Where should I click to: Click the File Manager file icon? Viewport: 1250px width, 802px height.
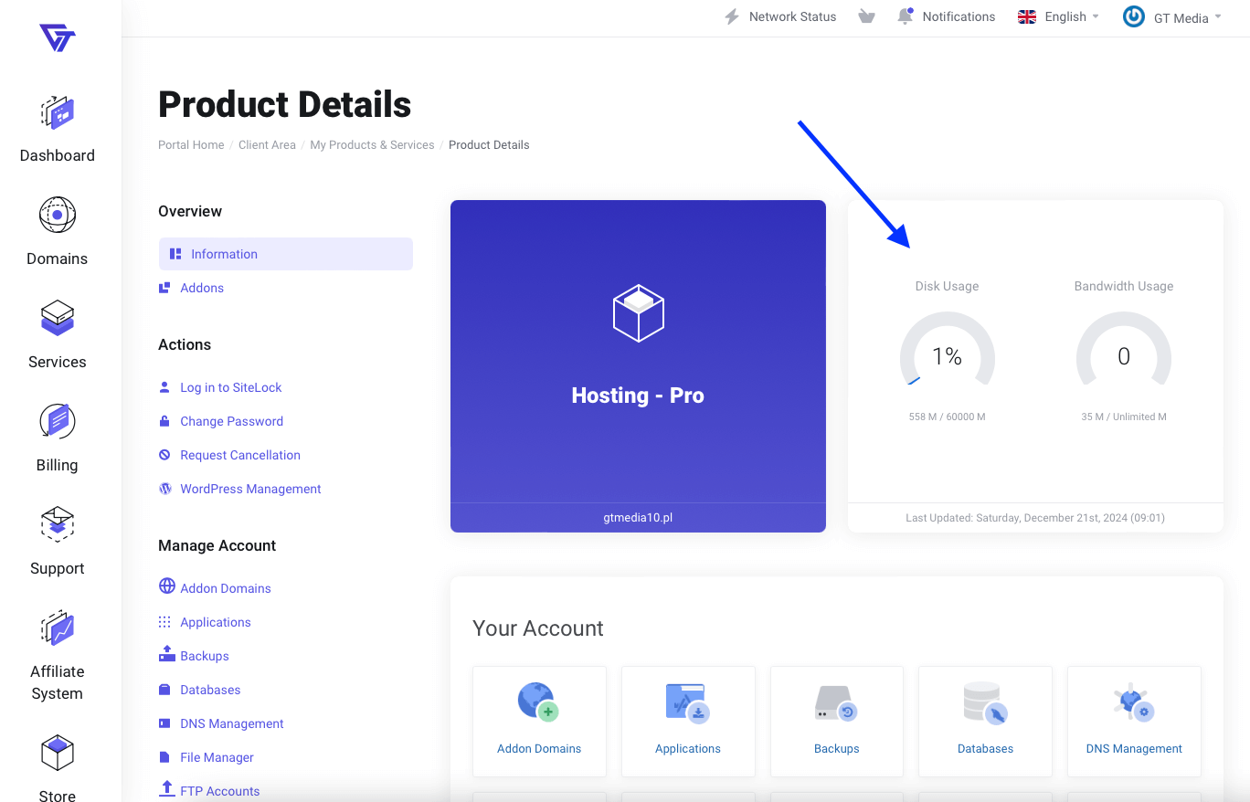[164, 757]
